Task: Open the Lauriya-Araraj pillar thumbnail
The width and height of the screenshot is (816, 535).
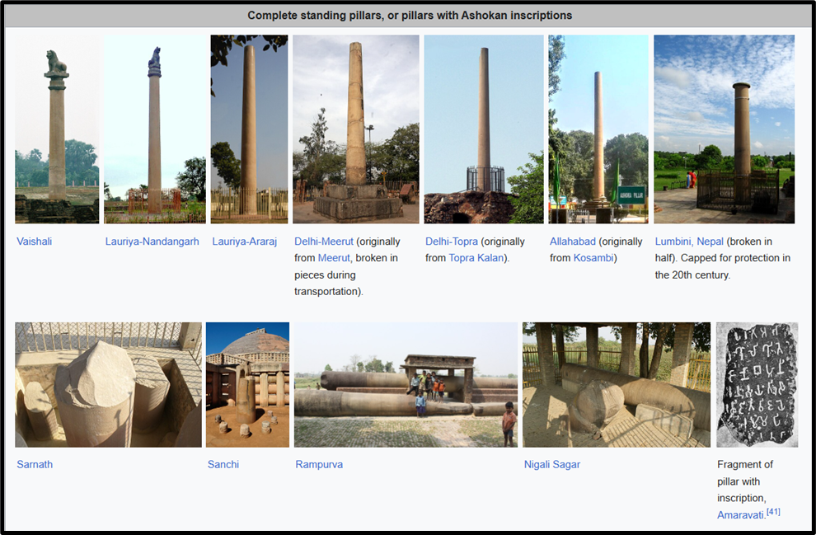Action: coord(249,129)
